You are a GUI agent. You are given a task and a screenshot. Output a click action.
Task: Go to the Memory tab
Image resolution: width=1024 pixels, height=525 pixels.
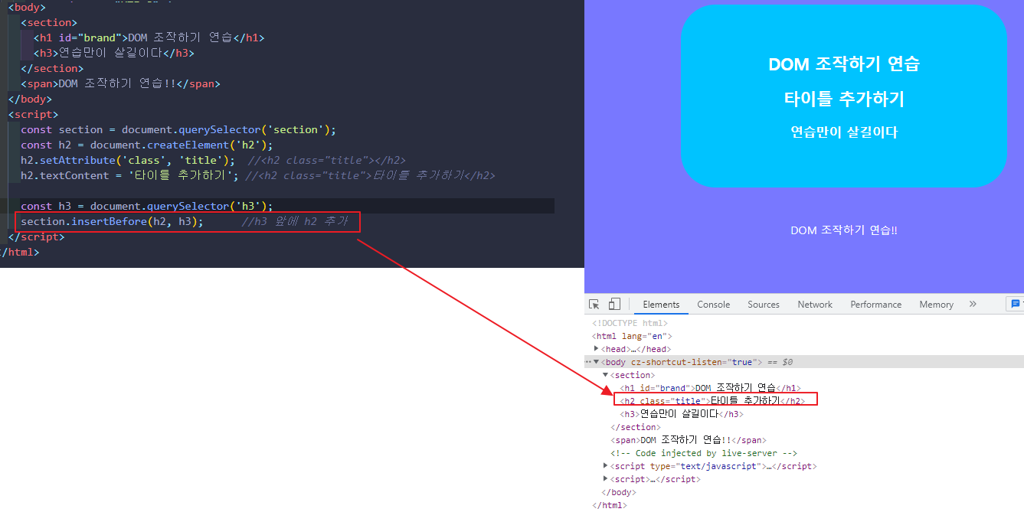point(936,304)
